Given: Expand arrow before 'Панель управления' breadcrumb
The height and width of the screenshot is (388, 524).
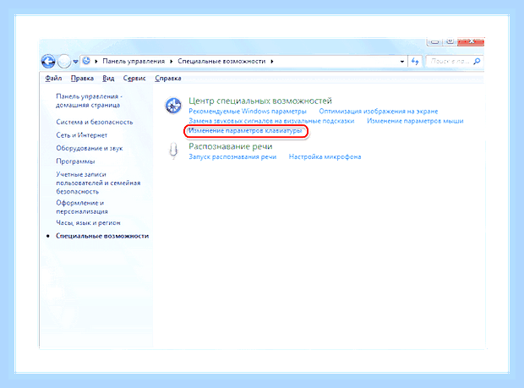Looking at the screenshot, I should [x=96, y=62].
